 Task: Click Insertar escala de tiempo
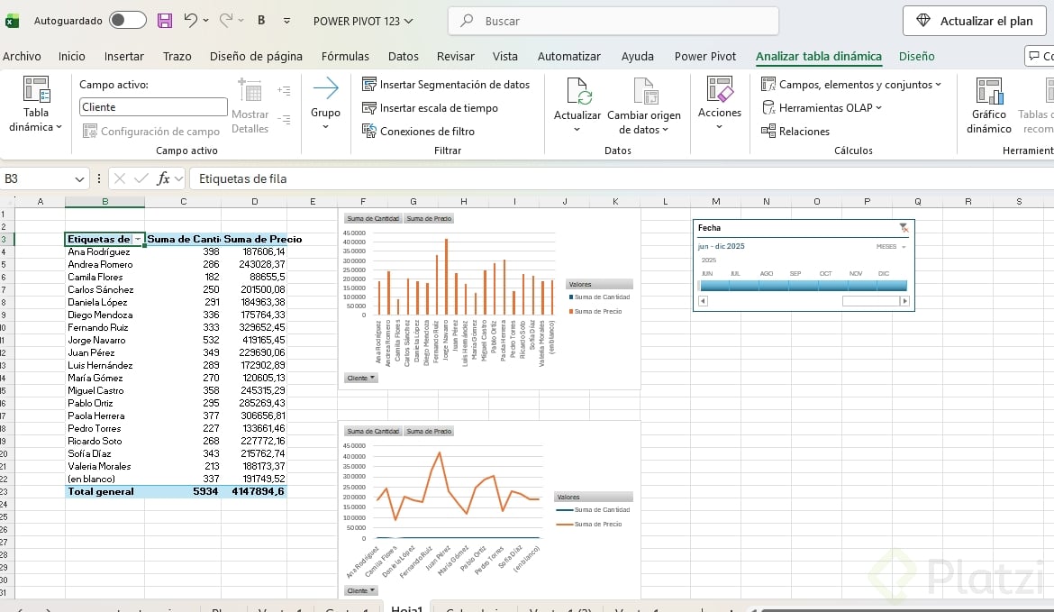click(x=431, y=108)
